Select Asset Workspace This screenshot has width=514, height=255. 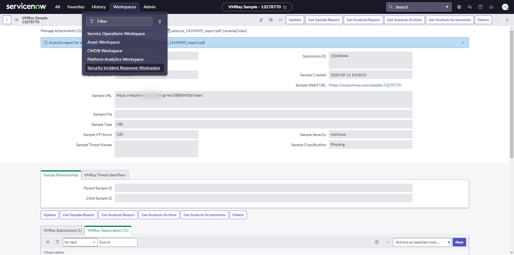click(103, 42)
